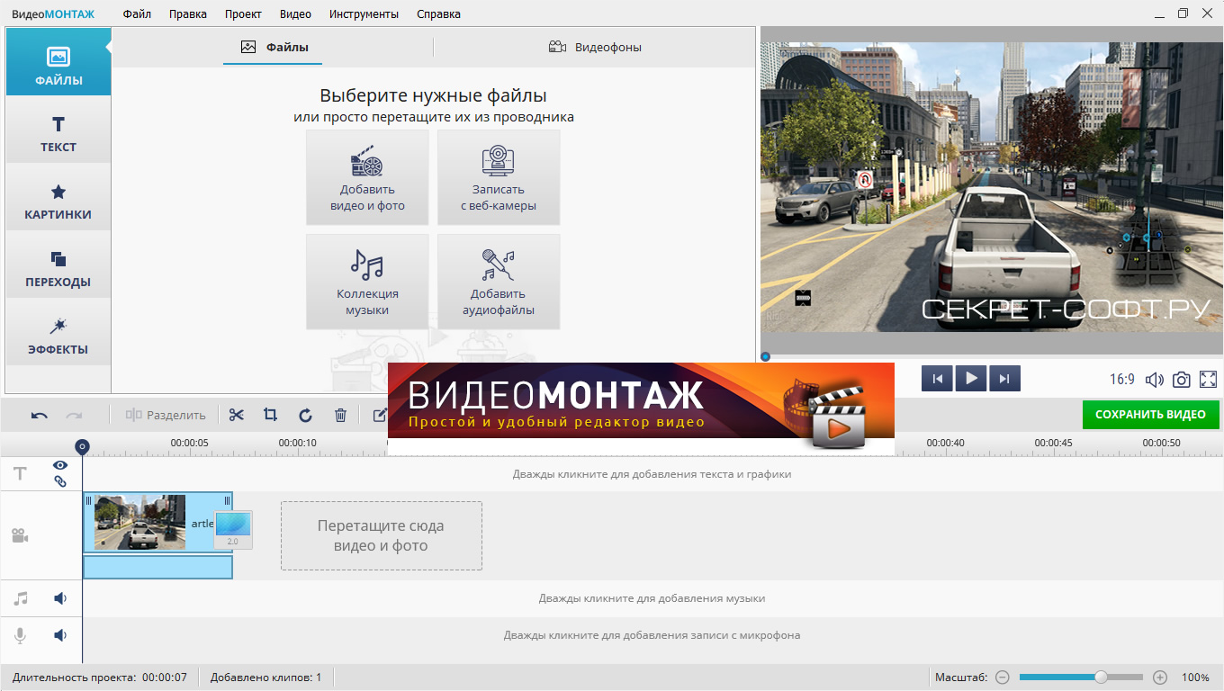Zoom in the timeline with plus icon

click(x=1160, y=677)
